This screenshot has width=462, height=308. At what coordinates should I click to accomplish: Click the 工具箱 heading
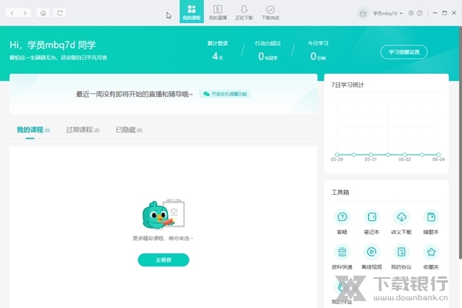click(x=340, y=192)
